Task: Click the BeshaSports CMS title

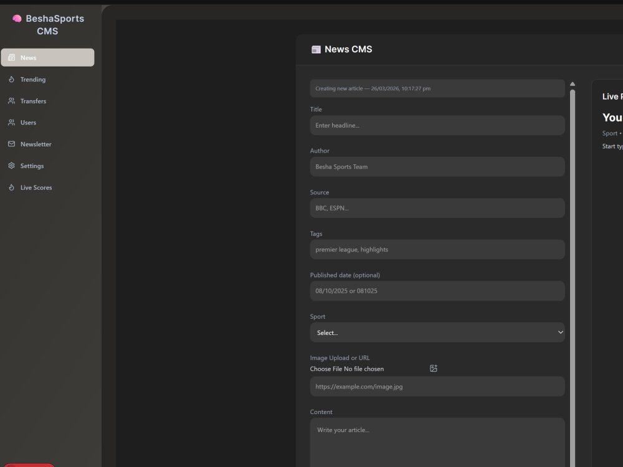Action: (x=55, y=25)
